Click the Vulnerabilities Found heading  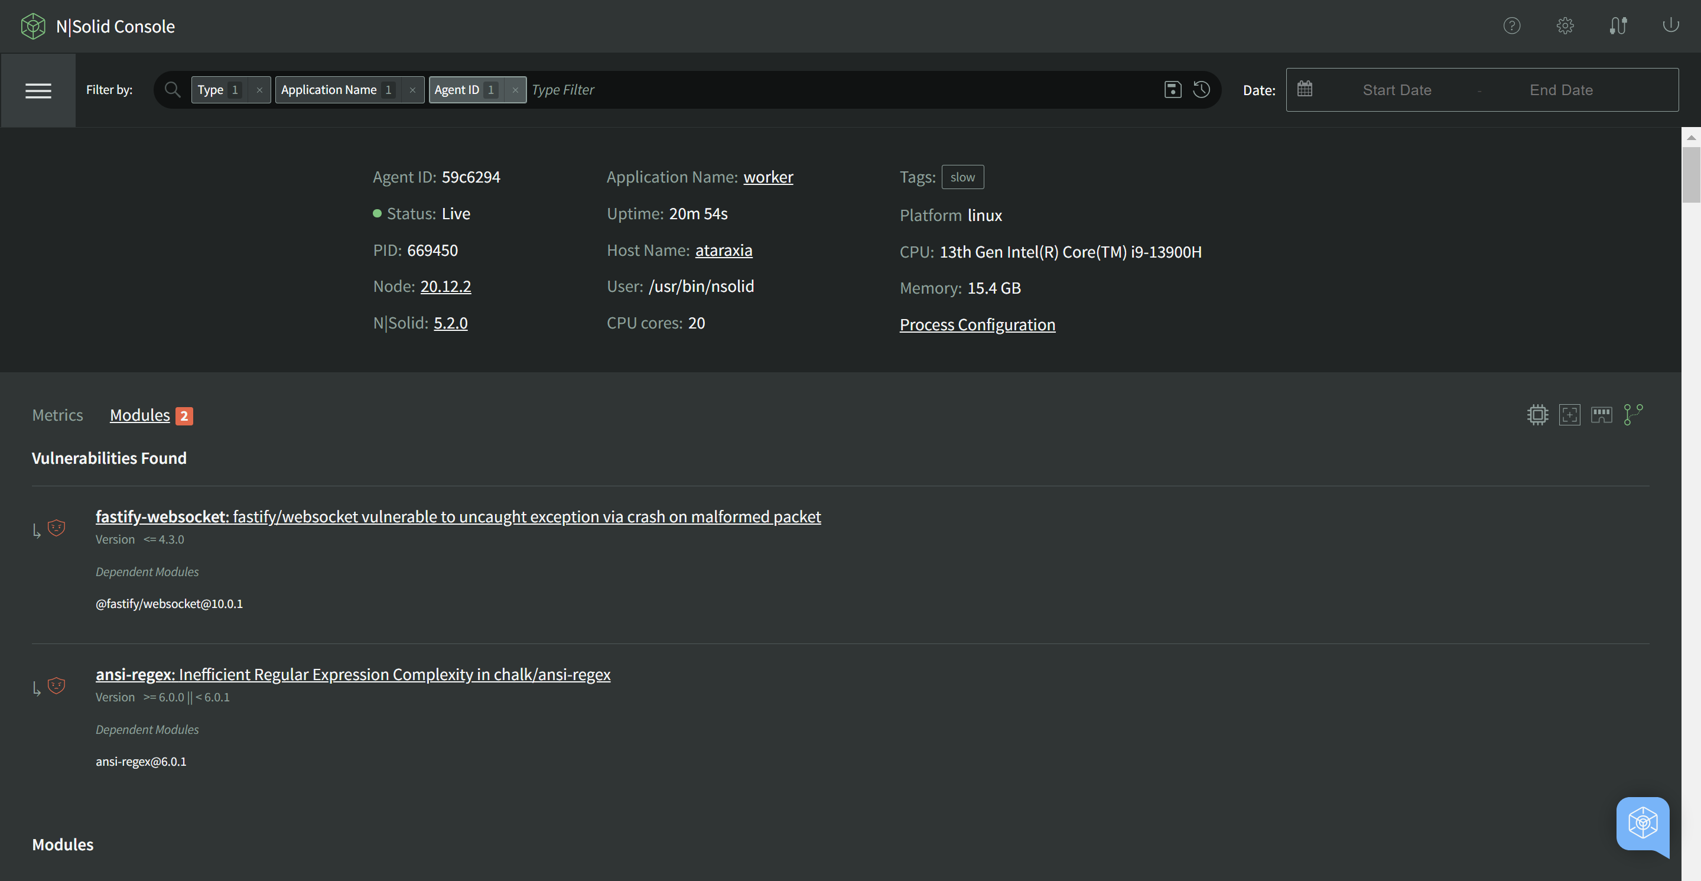click(109, 458)
